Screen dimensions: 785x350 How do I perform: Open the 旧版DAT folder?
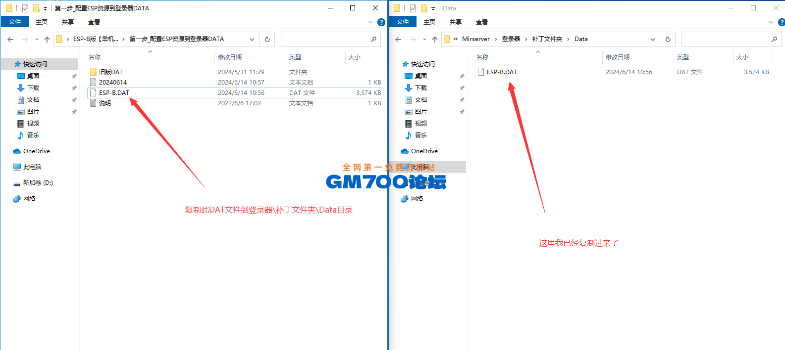tap(110, 72)
